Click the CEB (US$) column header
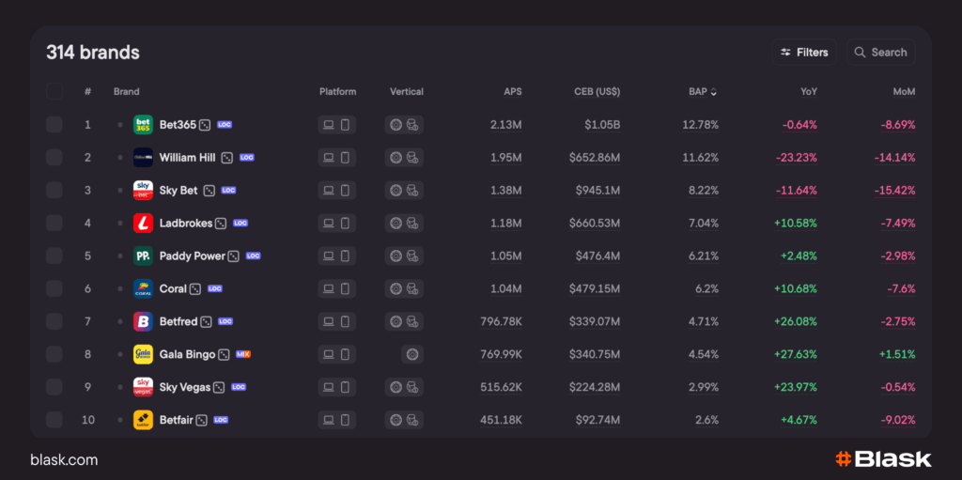 pyautogui.click(x=597, y=92)
